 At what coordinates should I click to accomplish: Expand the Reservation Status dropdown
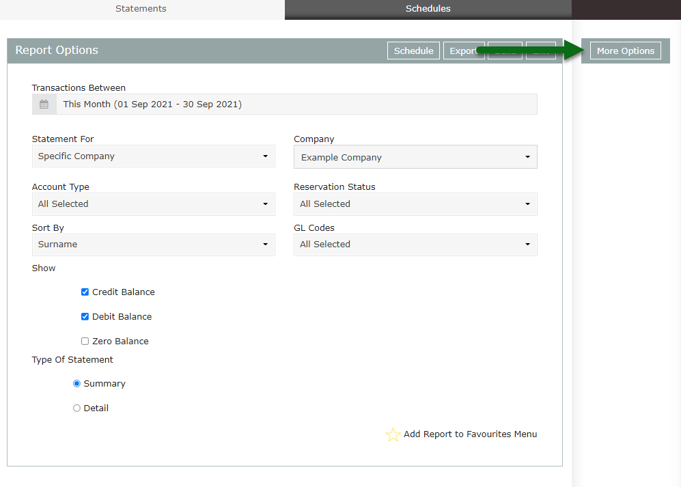(415, 204)
